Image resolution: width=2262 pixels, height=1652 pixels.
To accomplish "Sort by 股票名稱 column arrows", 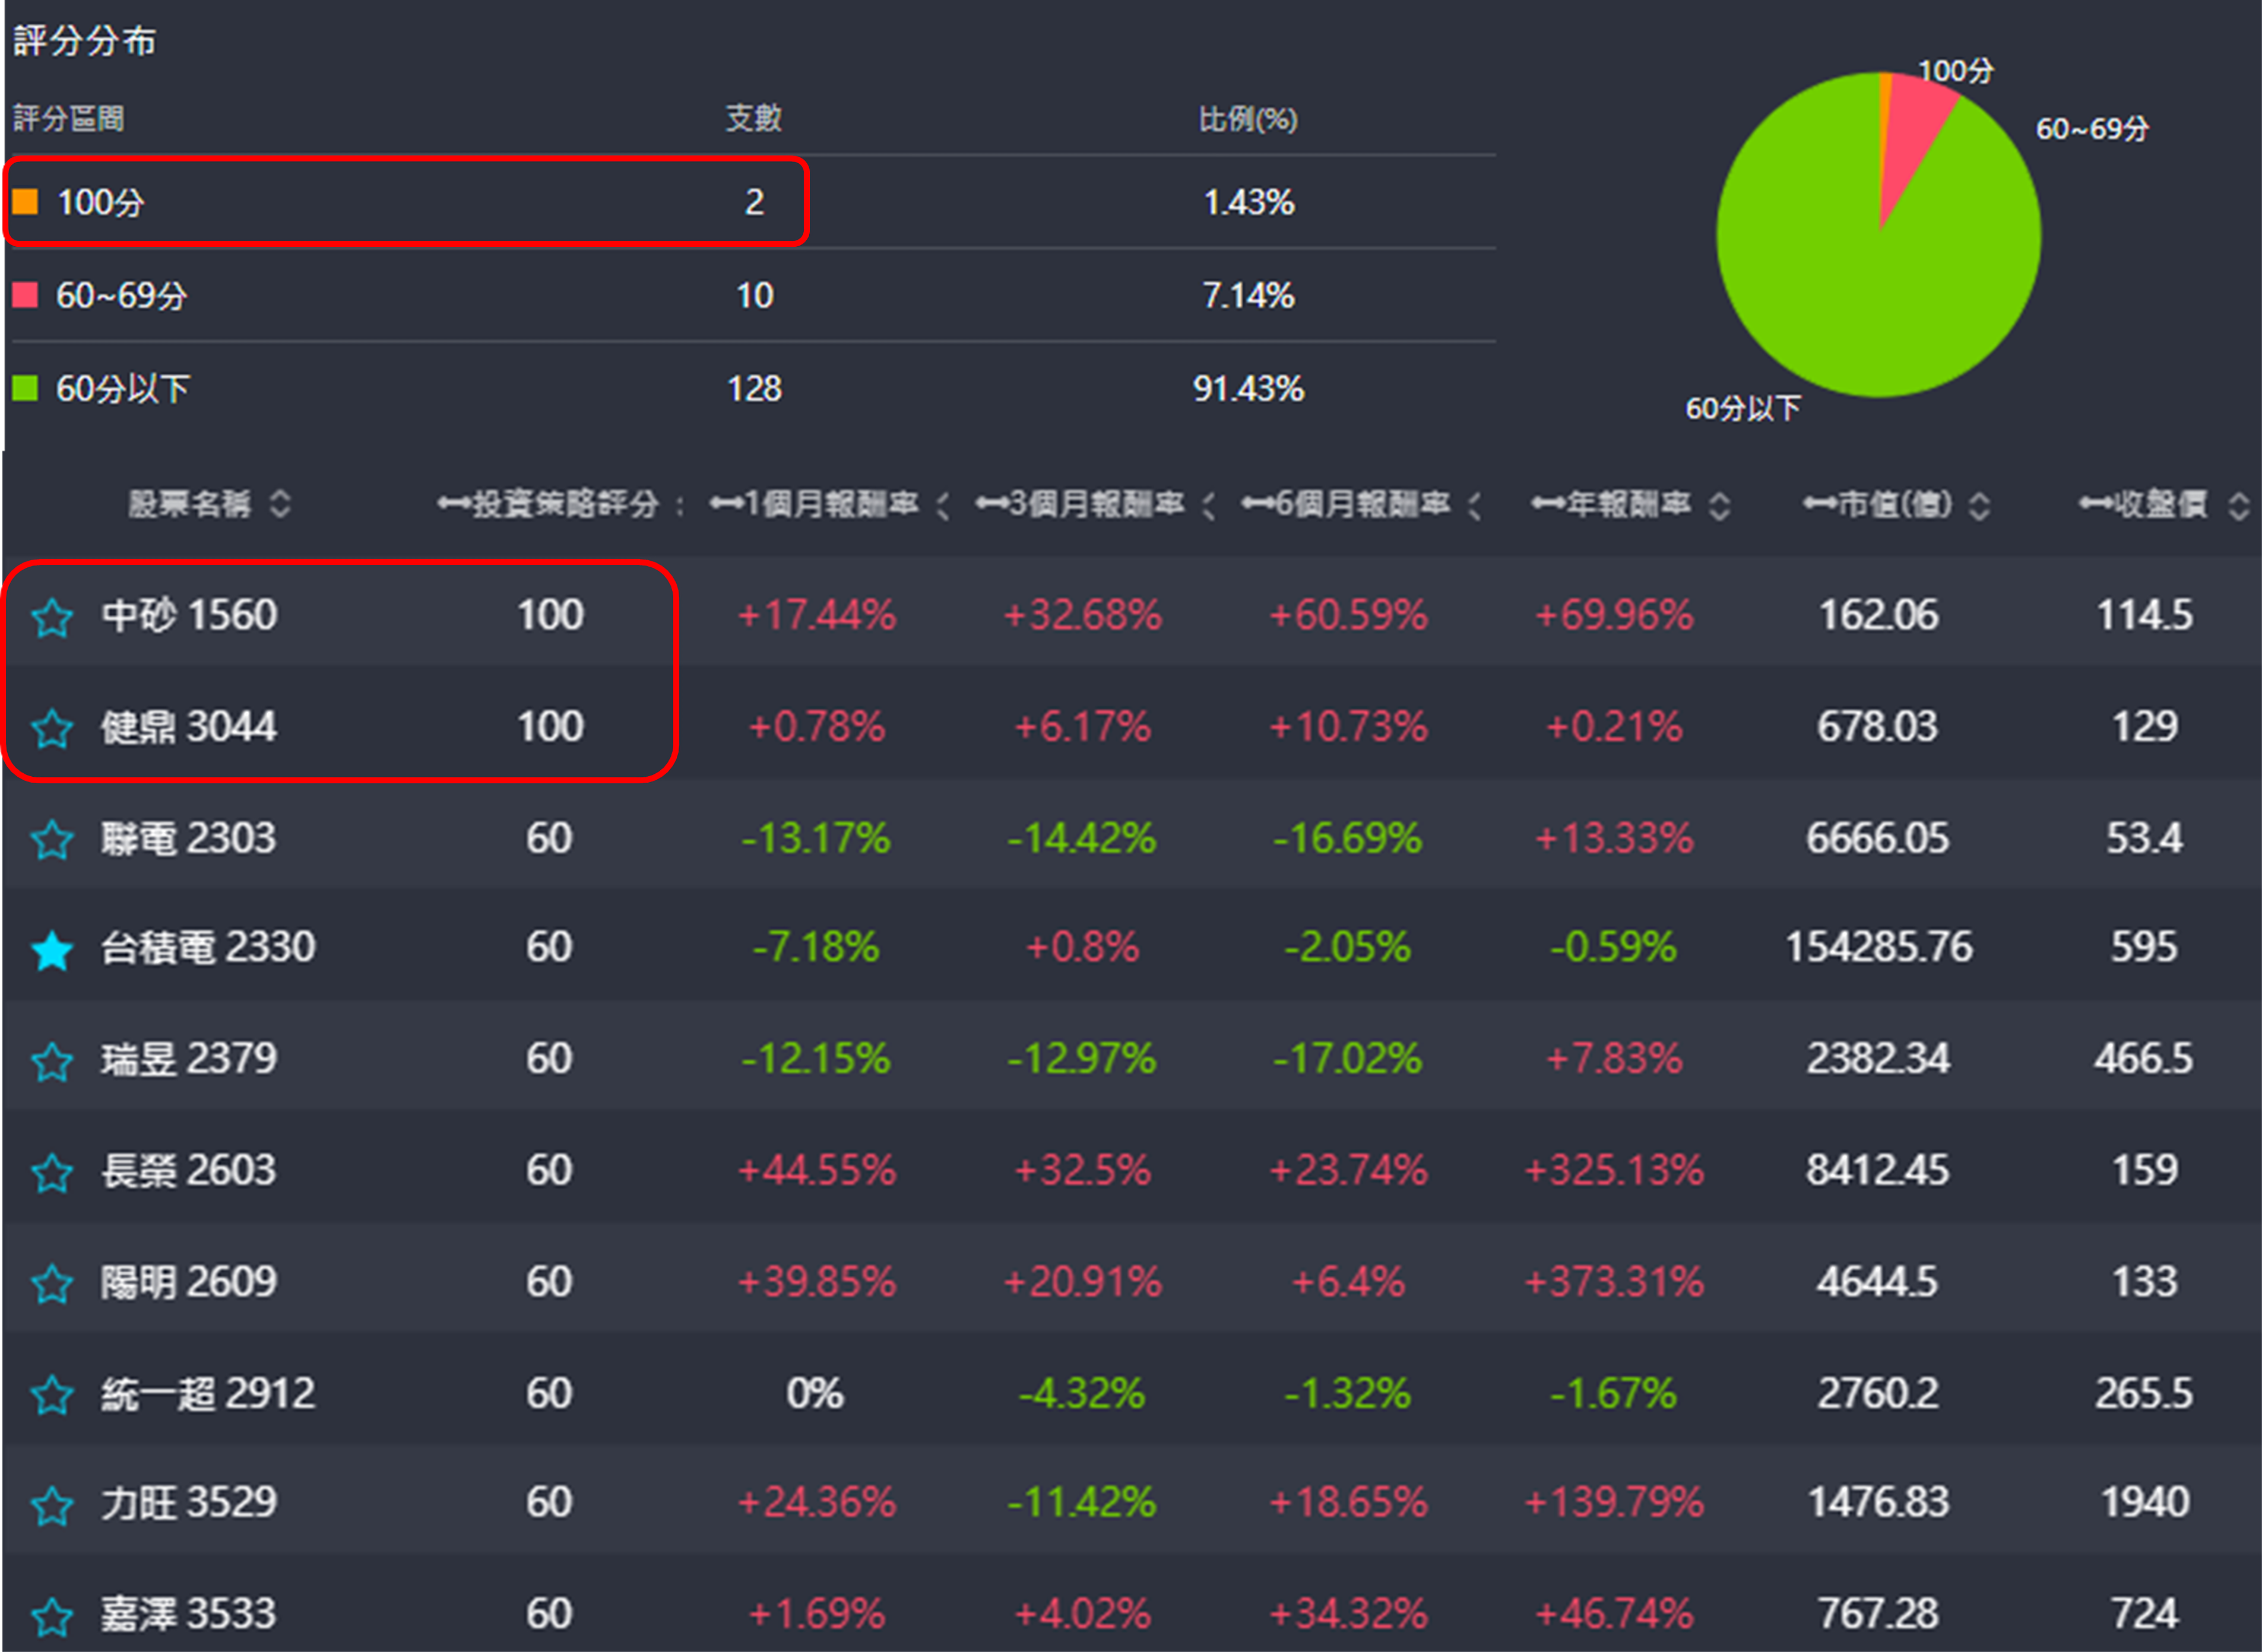I will click(x=281, y=504).
